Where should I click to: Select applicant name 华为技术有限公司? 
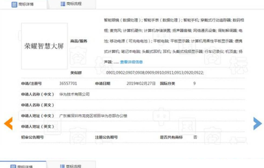pyautogui.click(x=74, y=94)
